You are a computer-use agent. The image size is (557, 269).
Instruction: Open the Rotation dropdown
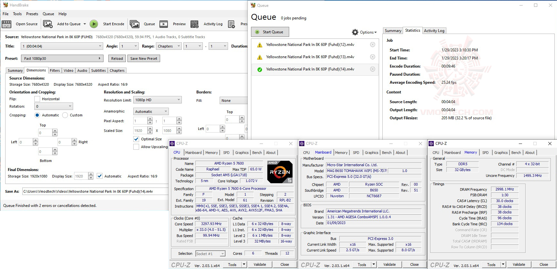54,106
